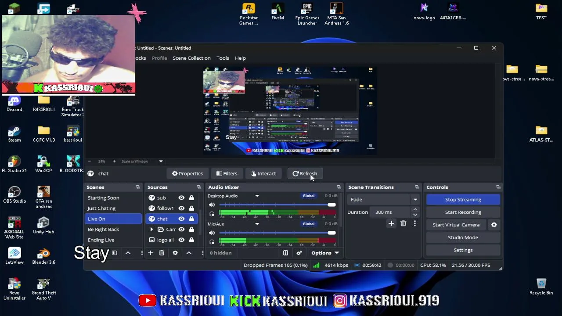Screen dimensions: 562x316
Task: Remove the selected source with the trash icon
Action: (162, 253)
